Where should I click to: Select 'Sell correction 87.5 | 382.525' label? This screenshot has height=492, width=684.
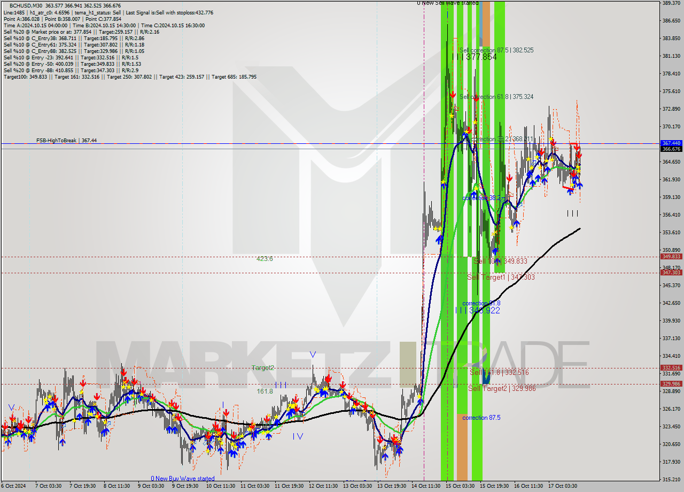[x=496, y=50]
